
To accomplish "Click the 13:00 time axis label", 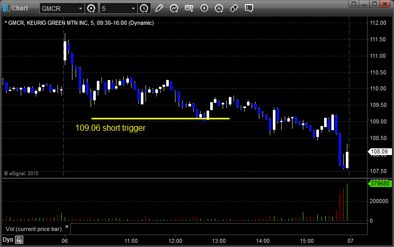I will point(219,241).
